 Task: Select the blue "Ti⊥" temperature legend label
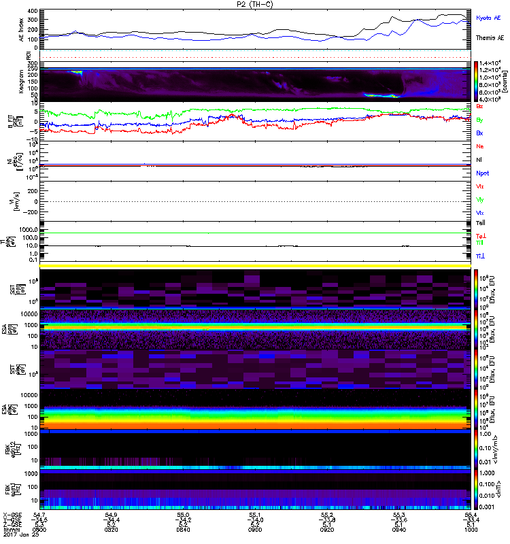(480, 256)
